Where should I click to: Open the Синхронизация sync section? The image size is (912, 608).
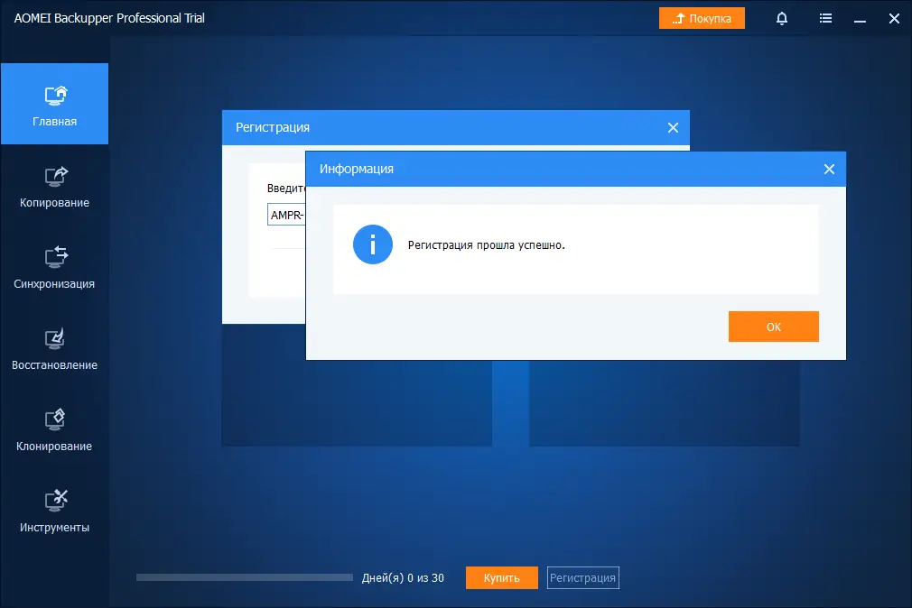click(x=55, y=268)
